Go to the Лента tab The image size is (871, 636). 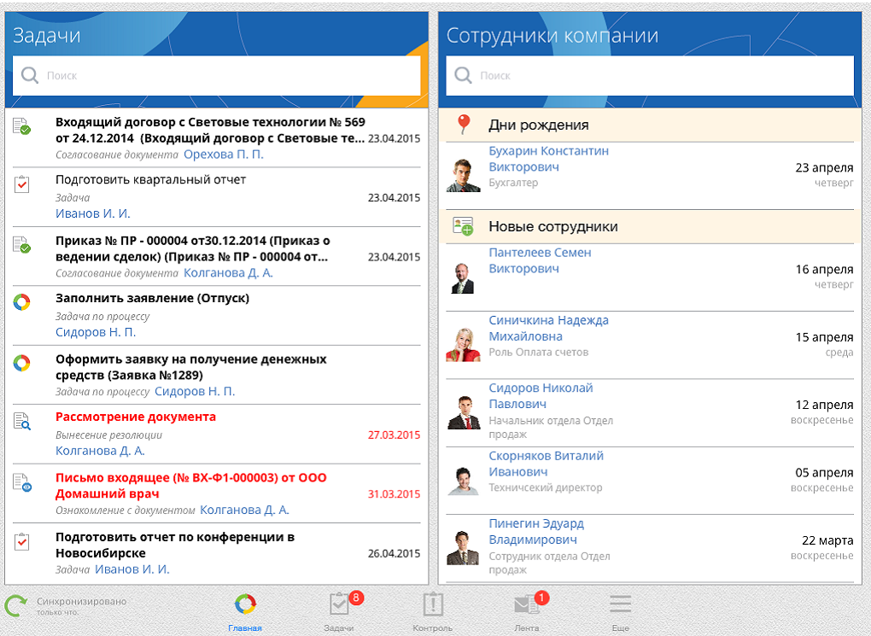527,612
